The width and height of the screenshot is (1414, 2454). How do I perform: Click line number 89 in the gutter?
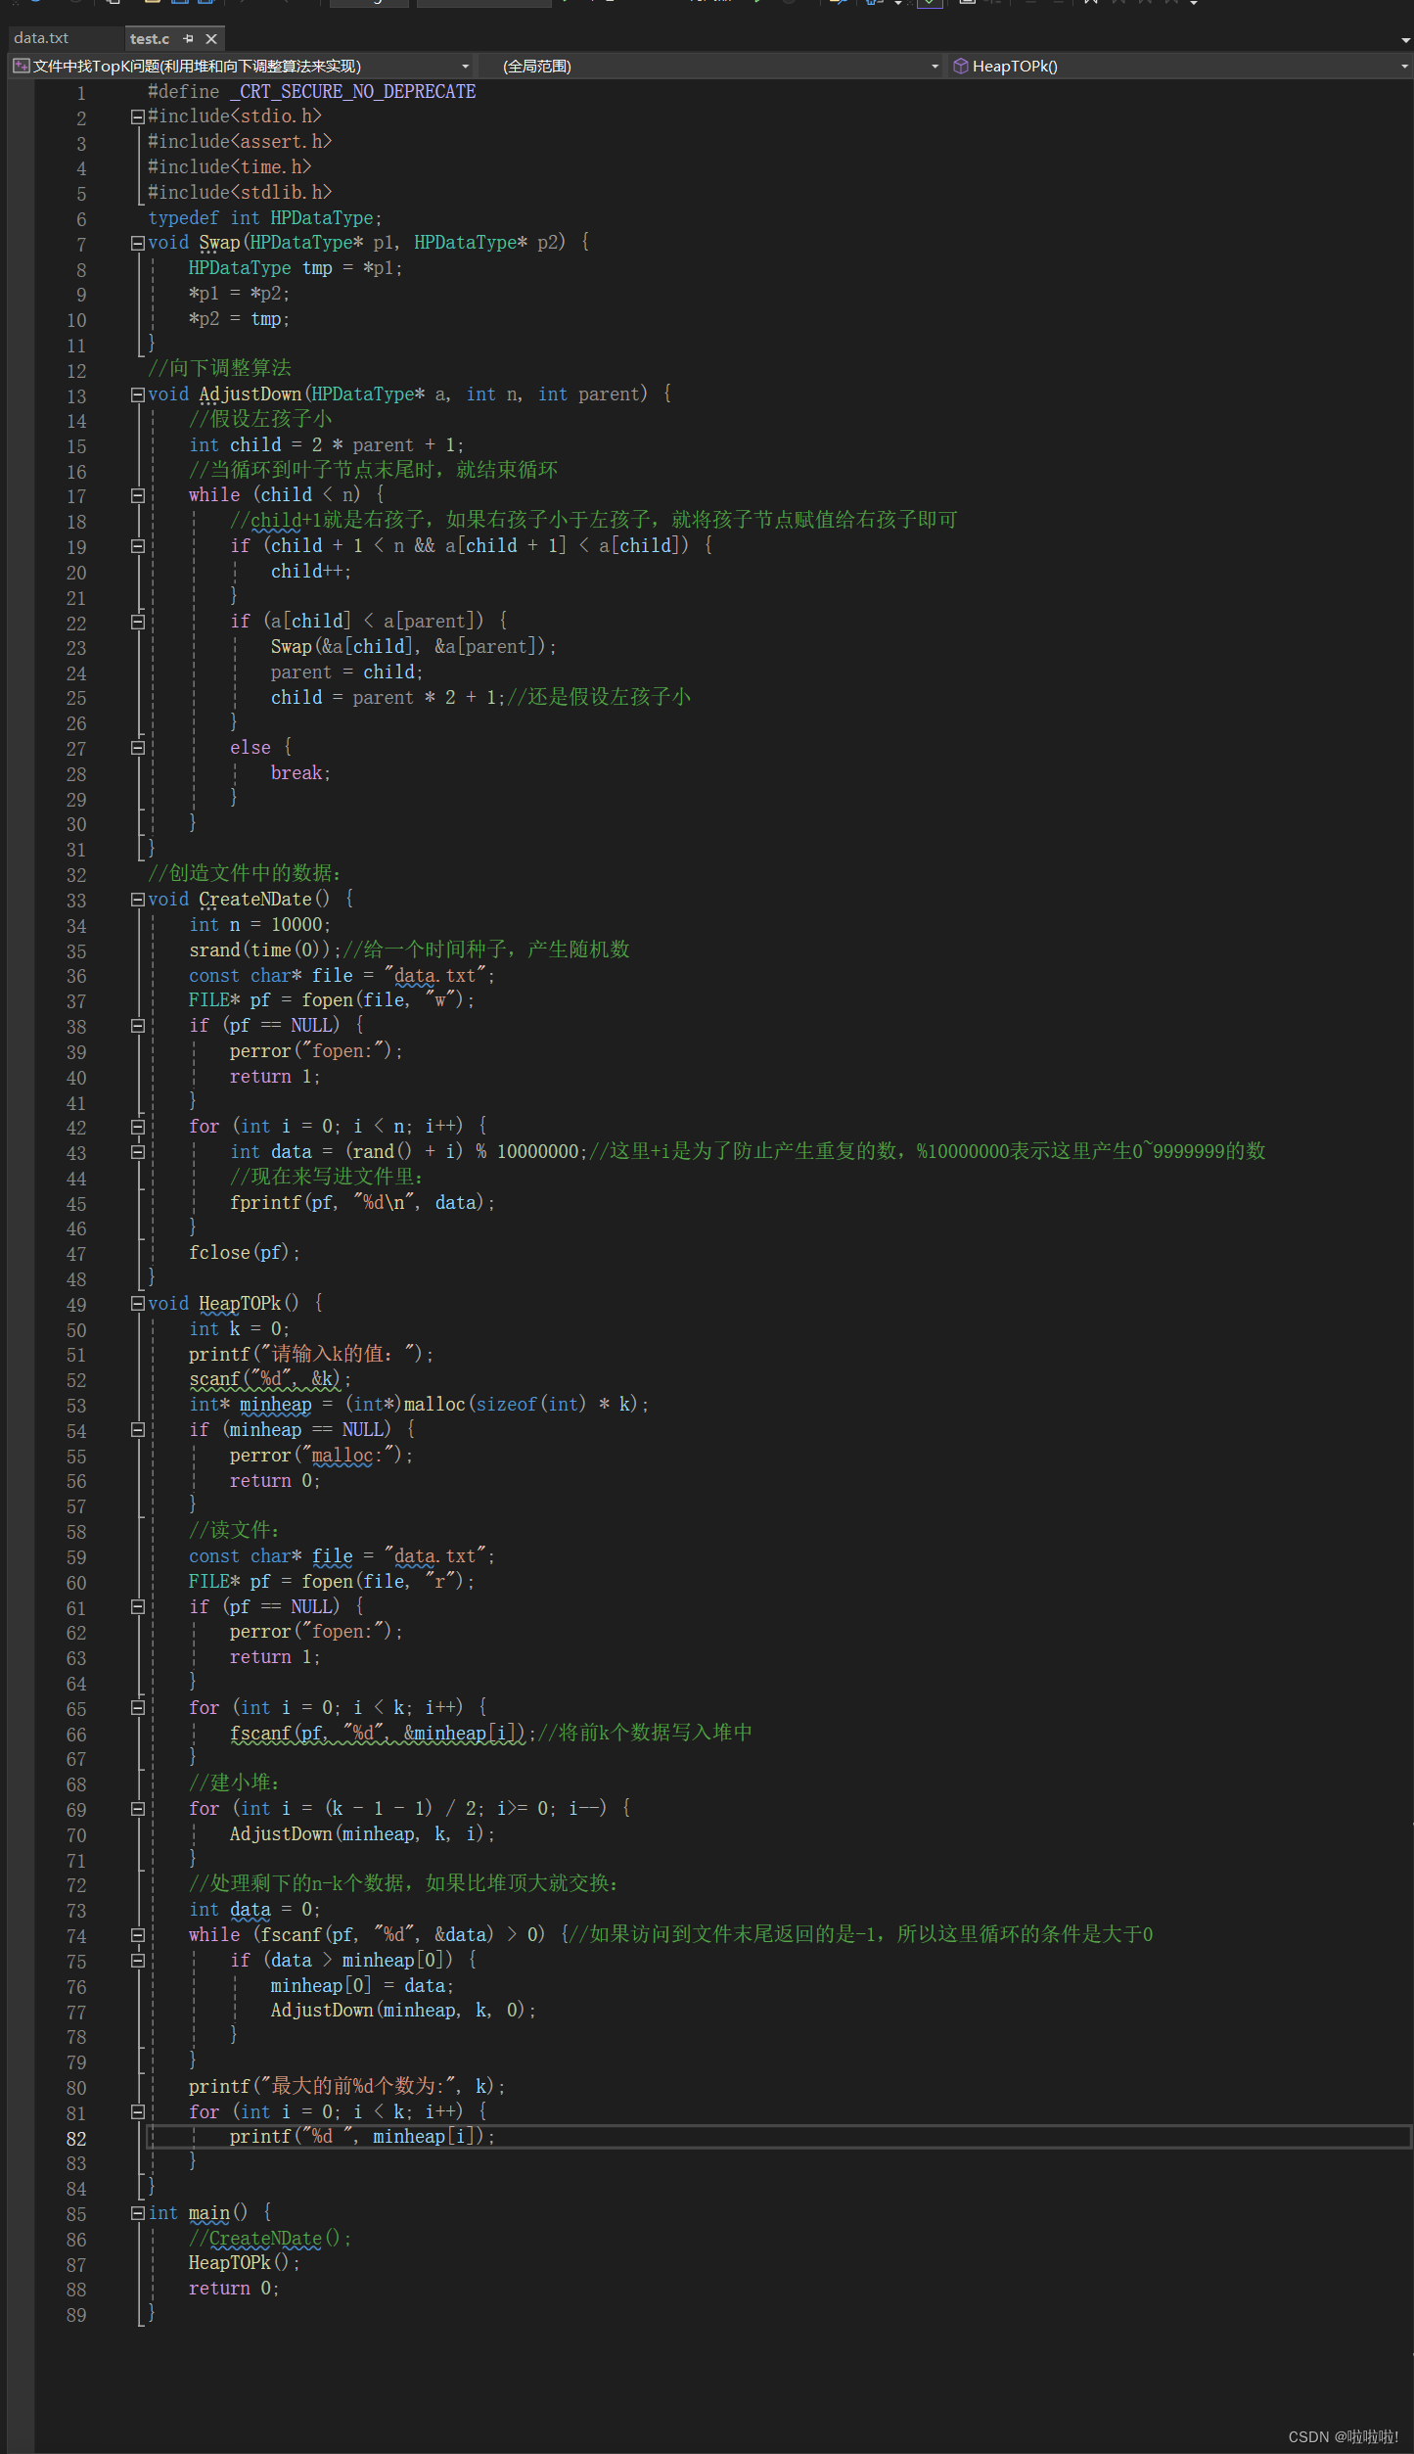(76, 2315)
